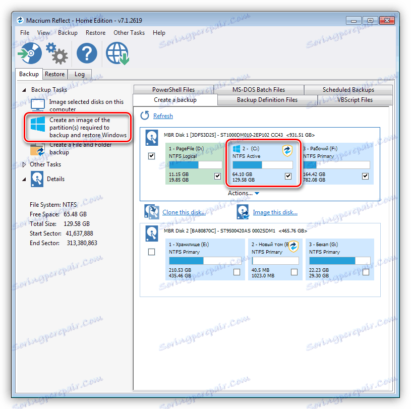This screenshot has width=411, height=409.
Task: Switch to the Log tab
Action: [79, 74]
